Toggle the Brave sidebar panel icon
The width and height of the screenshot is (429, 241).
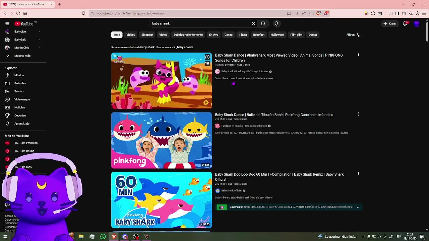pos(397,13)
